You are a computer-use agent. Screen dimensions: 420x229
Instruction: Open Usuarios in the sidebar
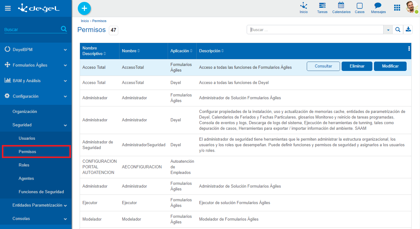coord(27,138)
